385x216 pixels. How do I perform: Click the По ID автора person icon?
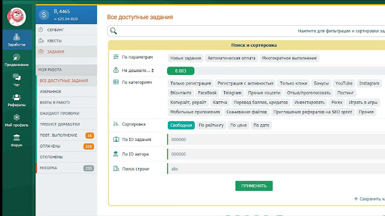pos(116,154)
